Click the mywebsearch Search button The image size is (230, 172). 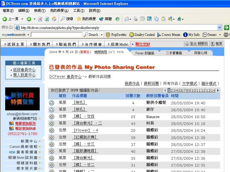pos(91,35)
